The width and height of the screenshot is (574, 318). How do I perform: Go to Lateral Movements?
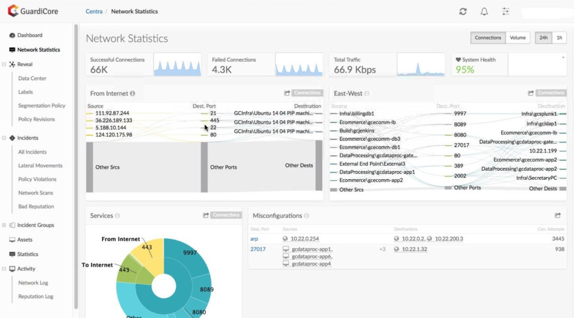pos(40,165)
